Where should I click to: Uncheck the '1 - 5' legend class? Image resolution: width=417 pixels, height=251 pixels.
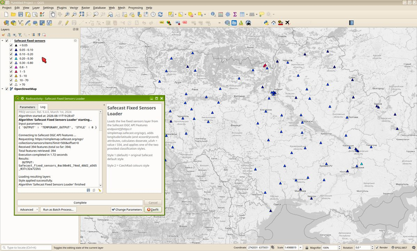point(11,71)
